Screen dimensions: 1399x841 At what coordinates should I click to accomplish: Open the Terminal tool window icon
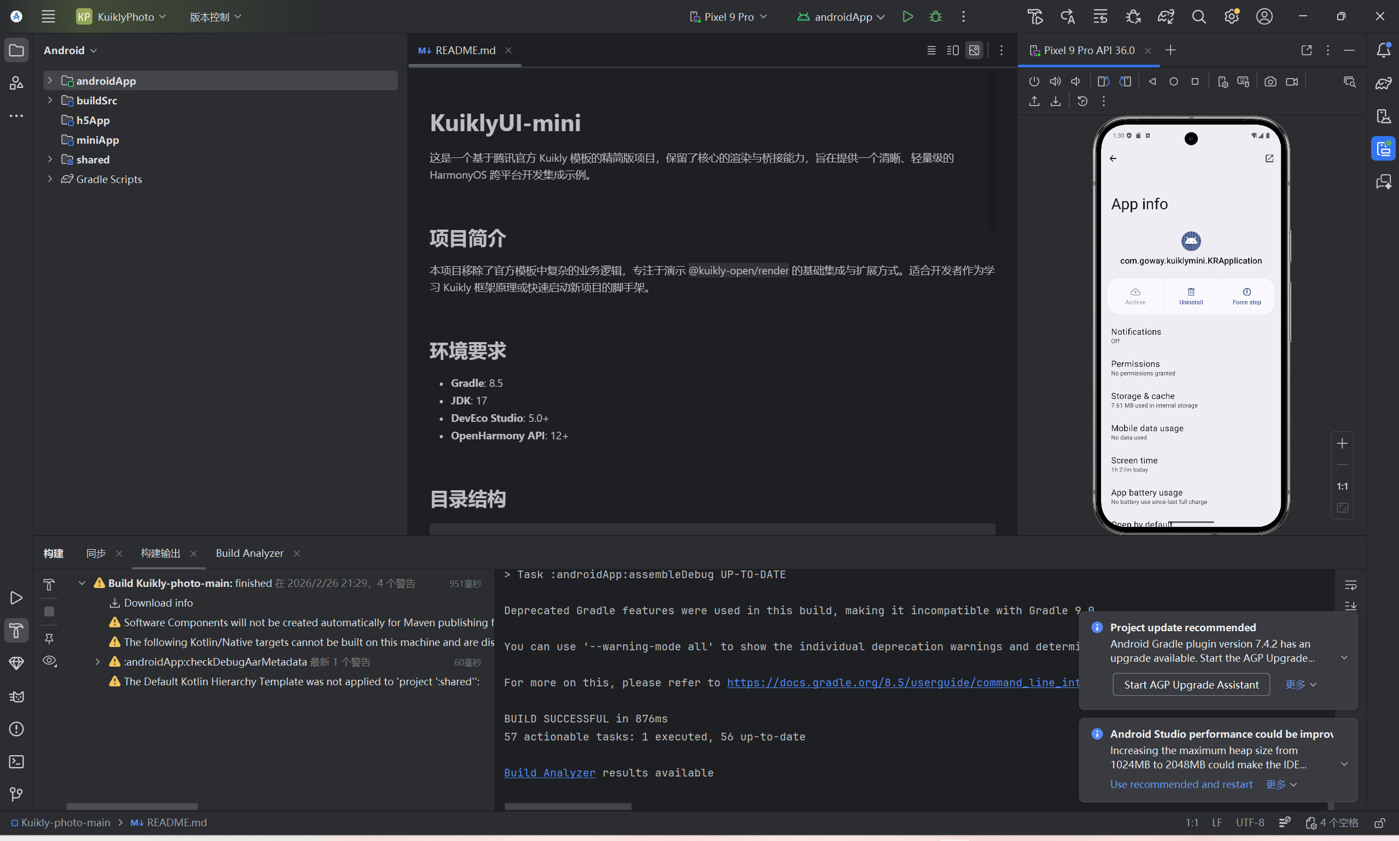click(x=16, y=761)
